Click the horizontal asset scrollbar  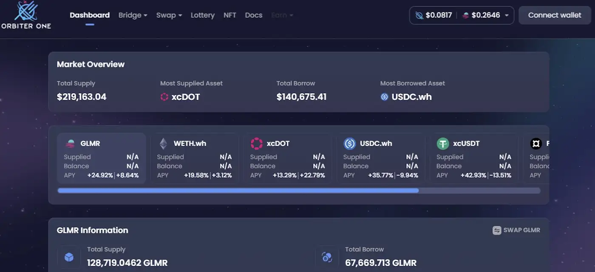click(238, 191)
